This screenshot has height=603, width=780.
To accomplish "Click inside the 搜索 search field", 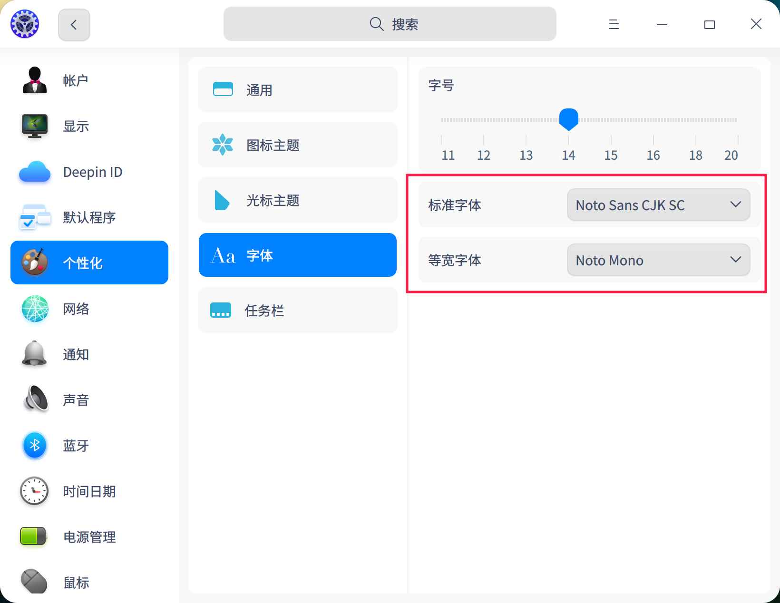I will pyautogui.click(x=390, y=24).
